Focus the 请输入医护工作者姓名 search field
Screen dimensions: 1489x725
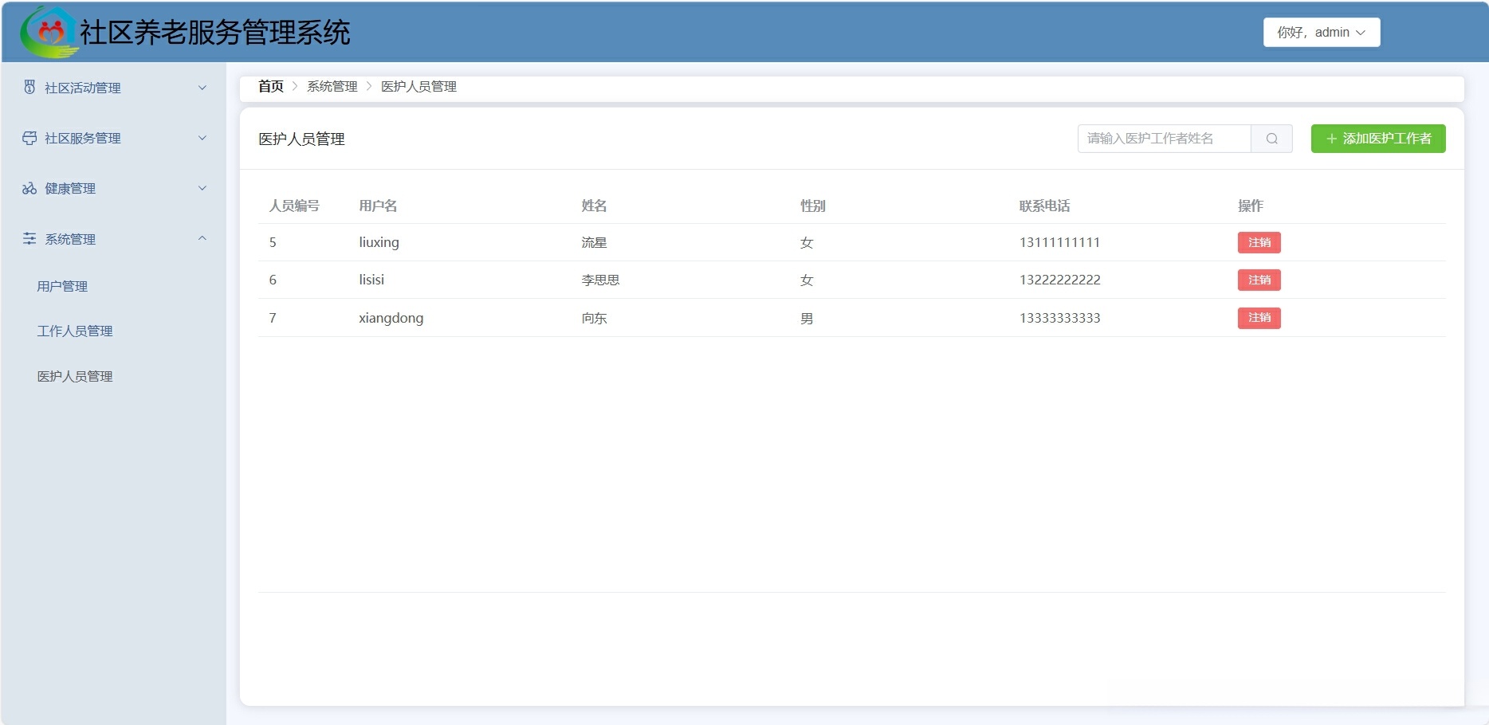pyautogui.click(x=1165, y=139)
